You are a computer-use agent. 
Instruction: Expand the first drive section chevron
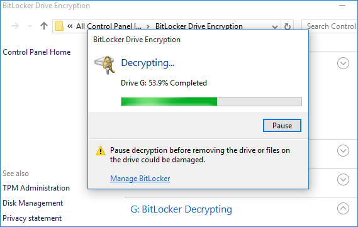343,63
